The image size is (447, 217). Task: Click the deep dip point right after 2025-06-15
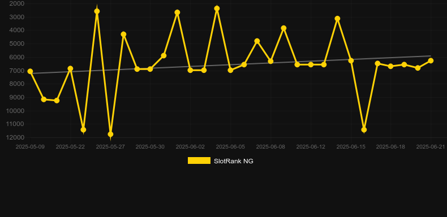point(364,130)
